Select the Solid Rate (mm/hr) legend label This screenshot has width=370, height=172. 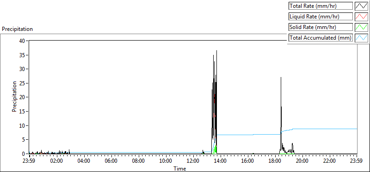pos(321,27)
